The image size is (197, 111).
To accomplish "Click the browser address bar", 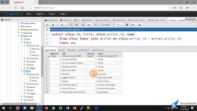I will click(x=98, y=8).
